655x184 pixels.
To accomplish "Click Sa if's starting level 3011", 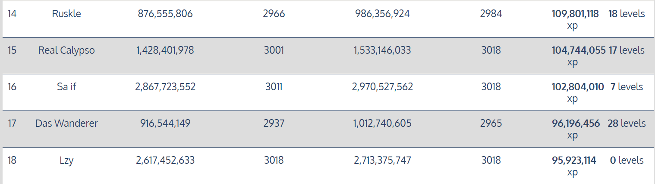I will [274, 87].
